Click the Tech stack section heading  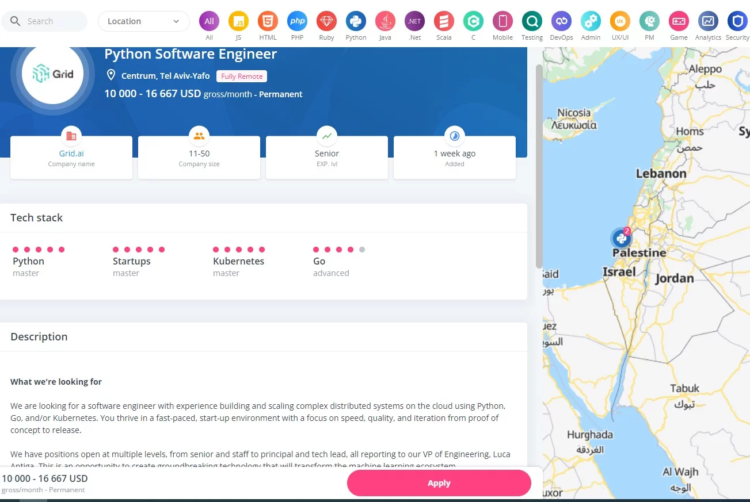(37, 218)
